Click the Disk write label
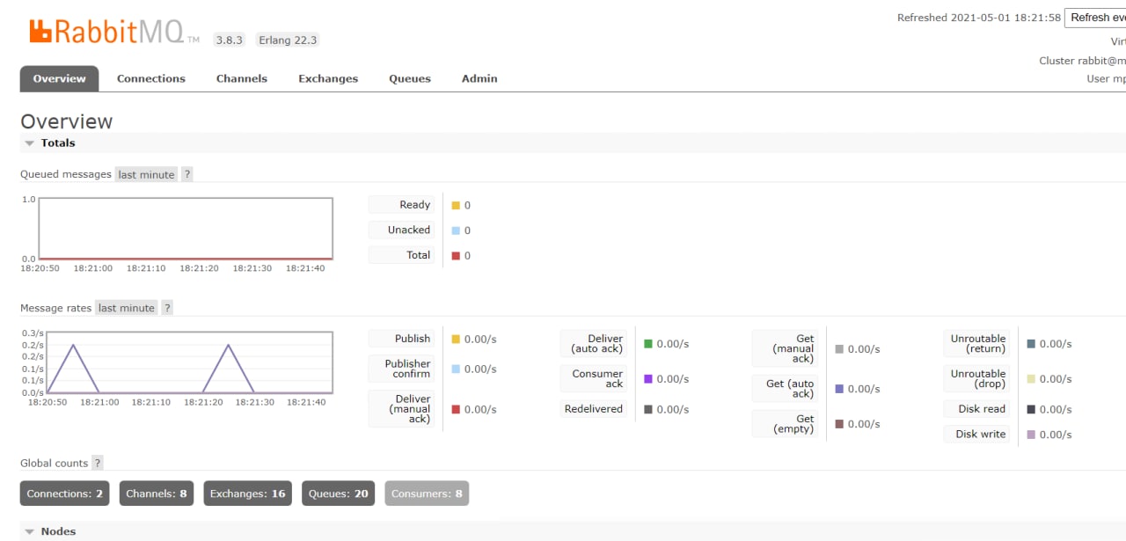This screenshot has height=541, width=1126. point(977,434)
